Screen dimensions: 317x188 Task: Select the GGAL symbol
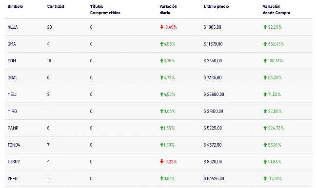coord(13,77)
